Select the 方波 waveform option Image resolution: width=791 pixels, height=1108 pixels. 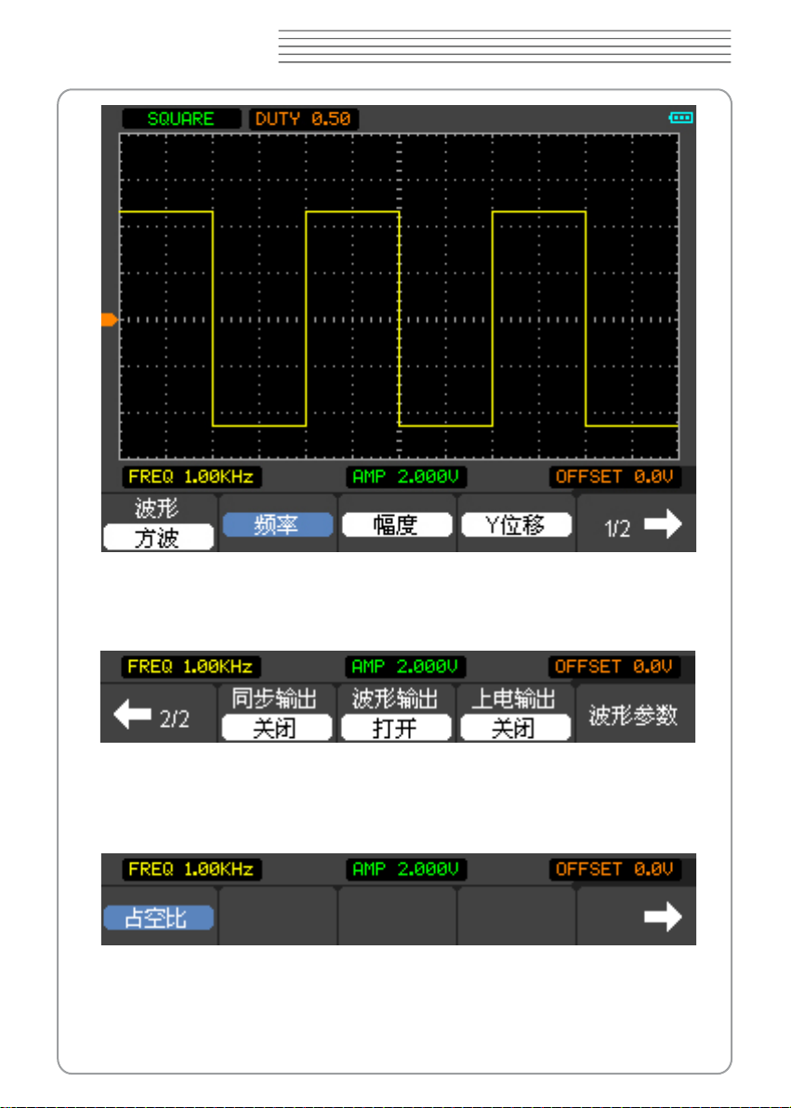pos(158,538)
